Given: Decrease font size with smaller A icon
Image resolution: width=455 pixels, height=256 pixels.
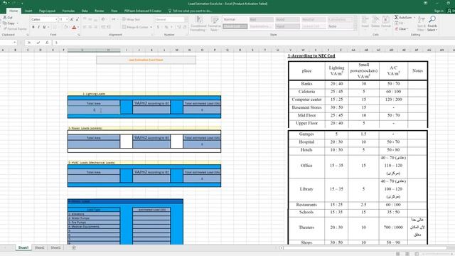Looking at the screenshot, I should coord(77,19).
